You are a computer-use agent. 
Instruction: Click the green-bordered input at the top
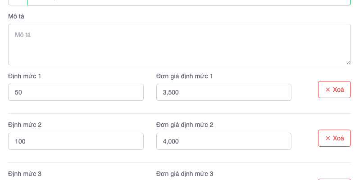click(188, 2)
